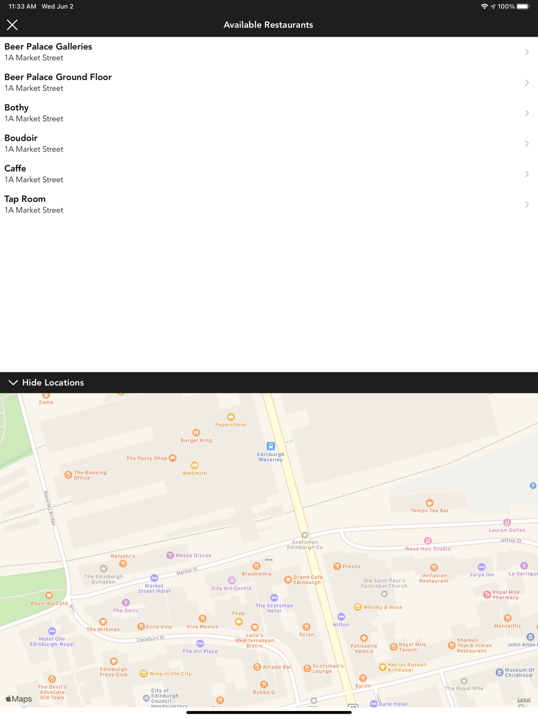Tap The Edinburgh Dungeon star pin
538x718 pixels.
click(103, 568)
